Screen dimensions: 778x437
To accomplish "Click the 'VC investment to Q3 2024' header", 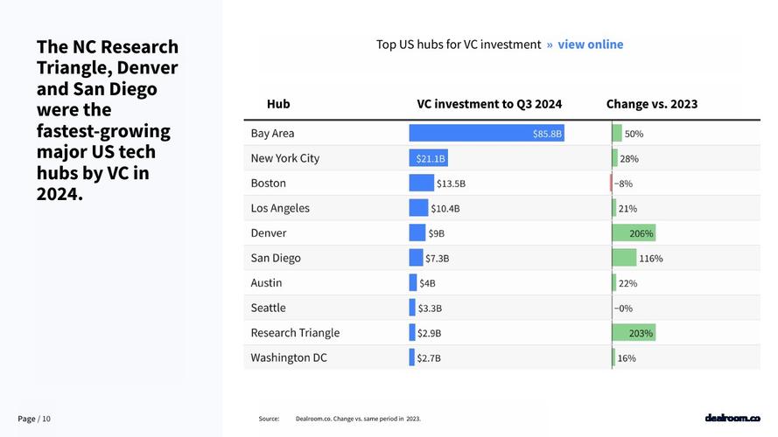I will (489, 104).
